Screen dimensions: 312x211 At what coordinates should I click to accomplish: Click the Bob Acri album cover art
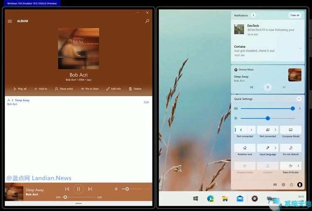tap(79, 49)
